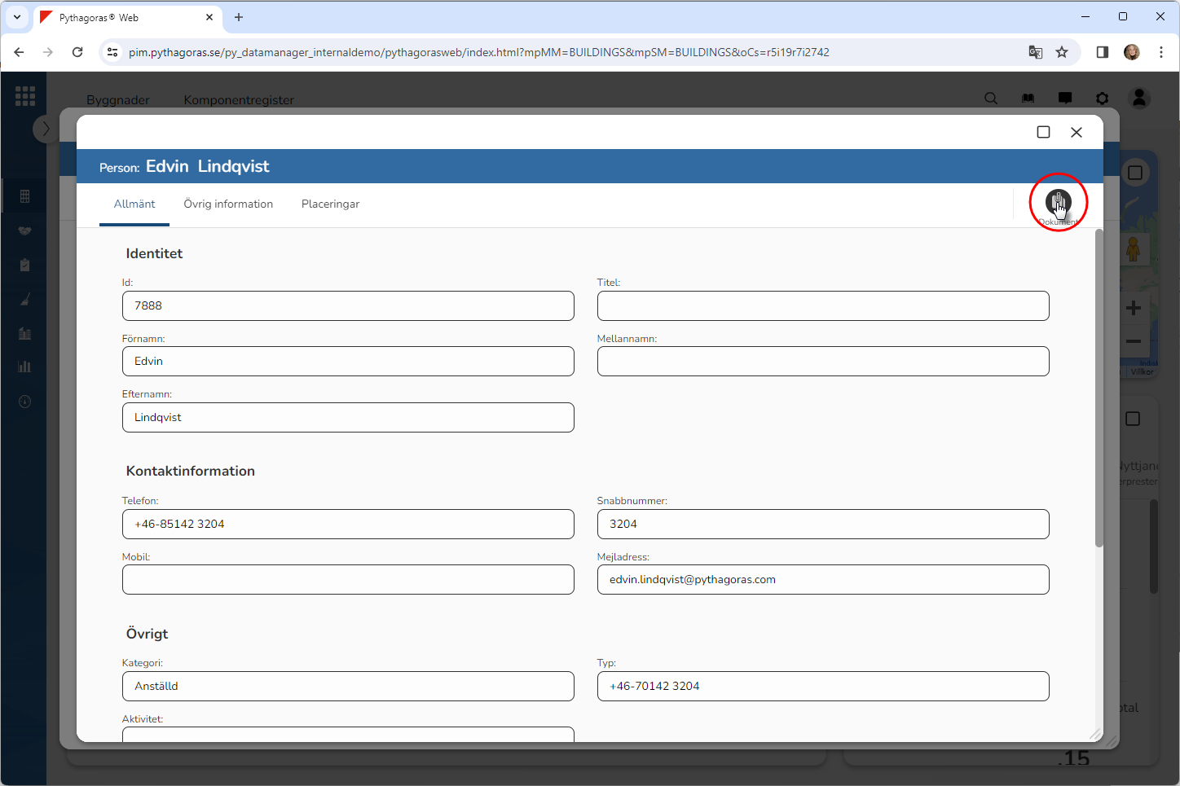The width and height of the screenshot is (1180, 786).
Task: Maximize the Person dialog window
Action: (x=1043, y=132)
